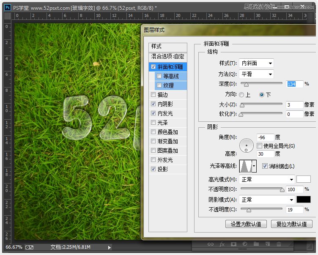Open the 样式 style dropdown showing 内斜面

[x=256, y=63]
